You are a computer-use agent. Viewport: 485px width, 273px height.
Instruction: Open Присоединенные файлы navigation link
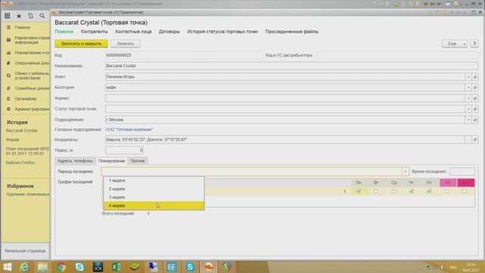[292, 32]
